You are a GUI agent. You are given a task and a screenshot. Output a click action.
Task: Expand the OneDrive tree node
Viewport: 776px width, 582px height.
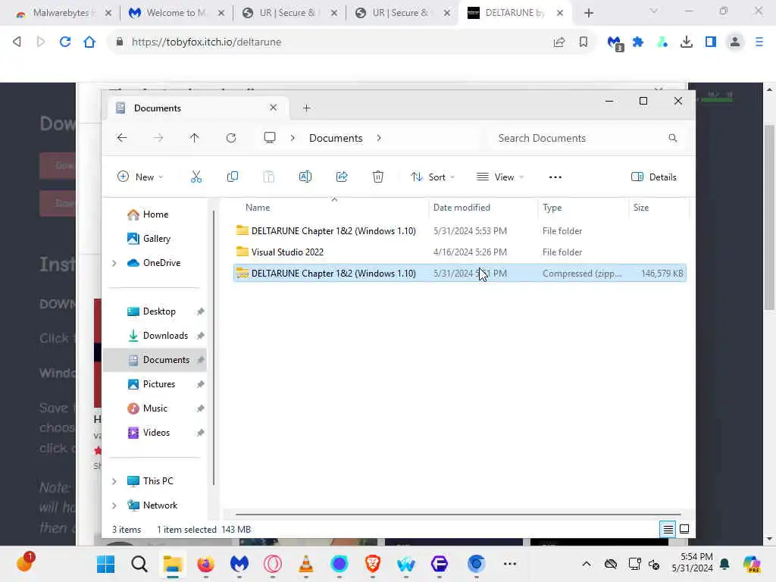(114, 263)
